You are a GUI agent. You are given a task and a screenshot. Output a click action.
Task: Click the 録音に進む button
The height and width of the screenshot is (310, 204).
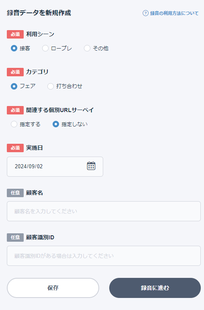[x=155, y=288]
